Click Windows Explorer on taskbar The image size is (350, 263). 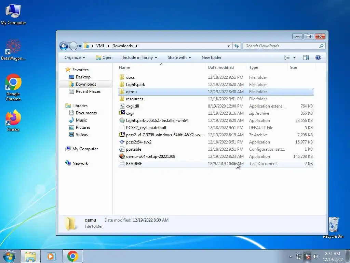tap(30, 256)
